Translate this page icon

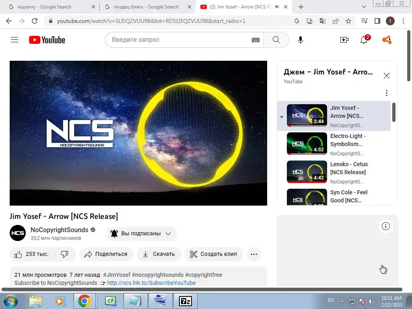point(322,21)
